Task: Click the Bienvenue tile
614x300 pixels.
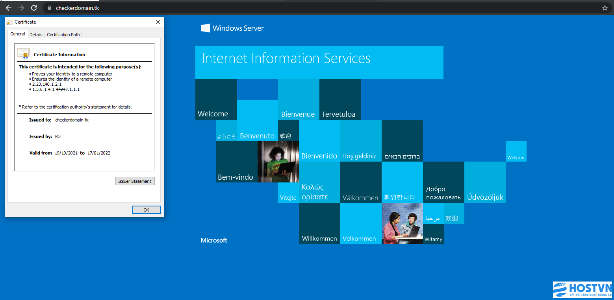Action: (299, 99)
